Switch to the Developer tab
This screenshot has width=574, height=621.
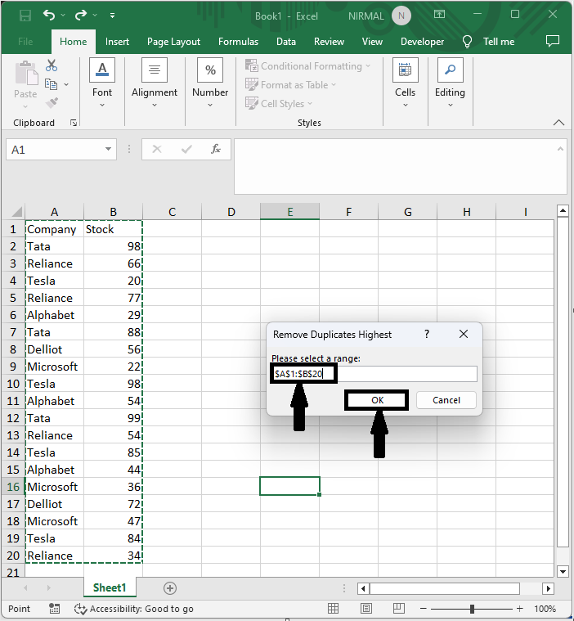[422, 42]
